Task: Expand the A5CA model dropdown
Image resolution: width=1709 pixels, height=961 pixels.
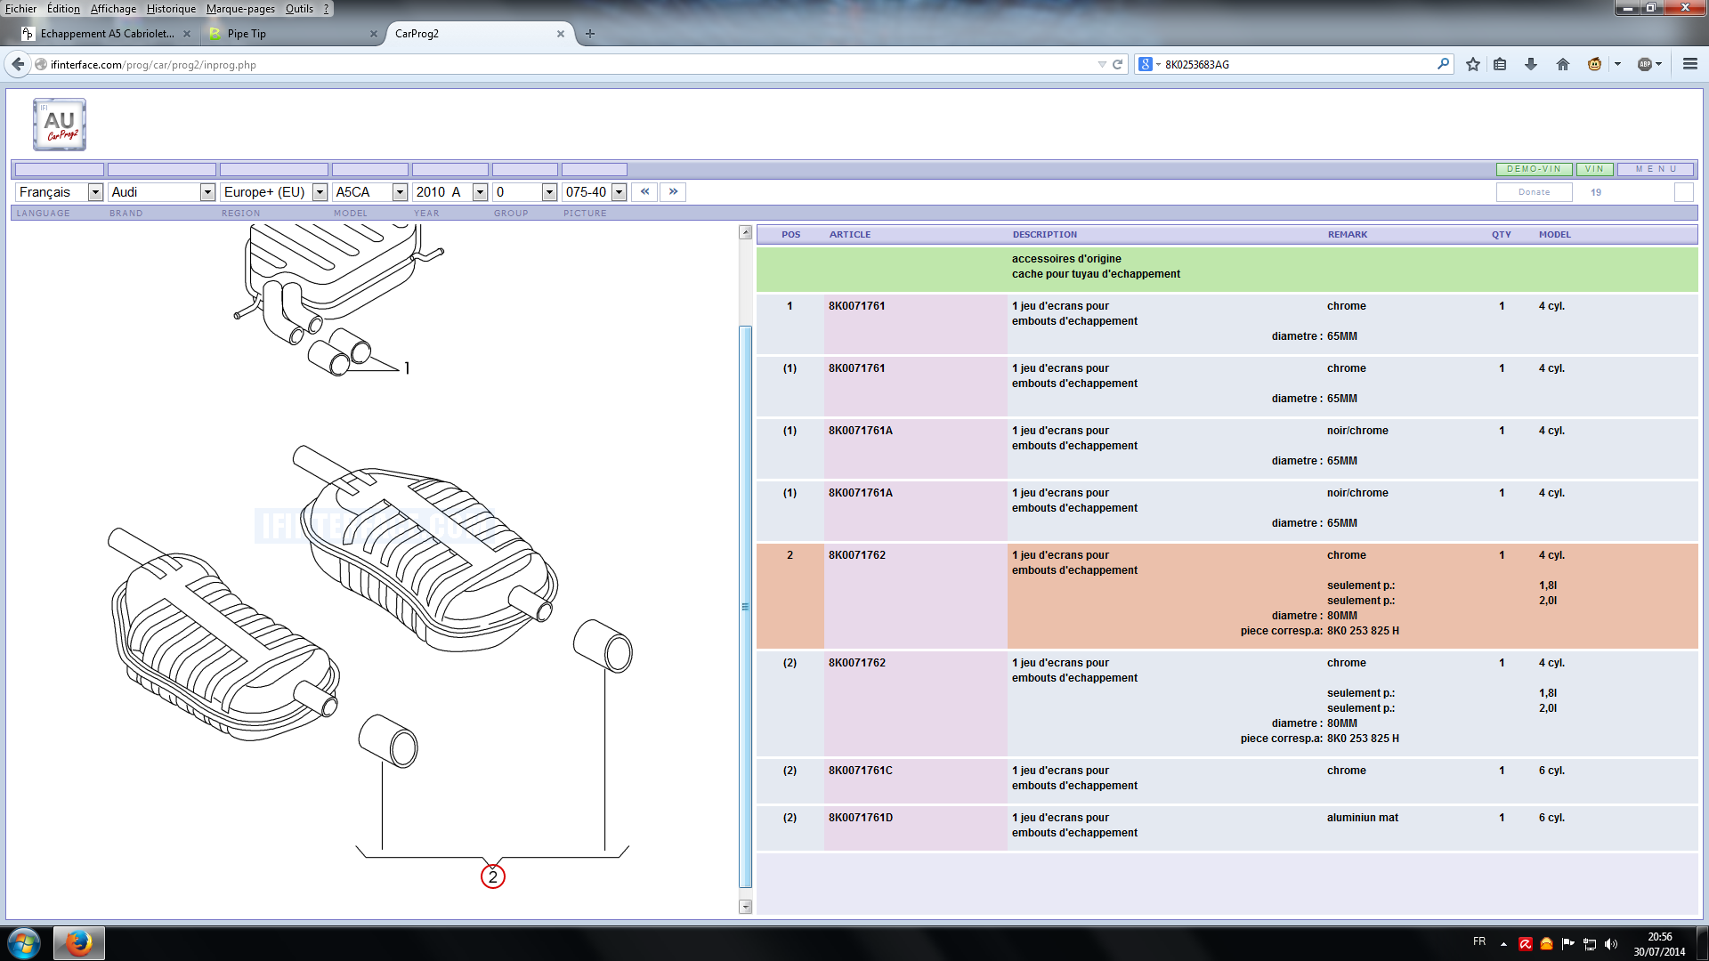Action: click(x=399, y=192)
